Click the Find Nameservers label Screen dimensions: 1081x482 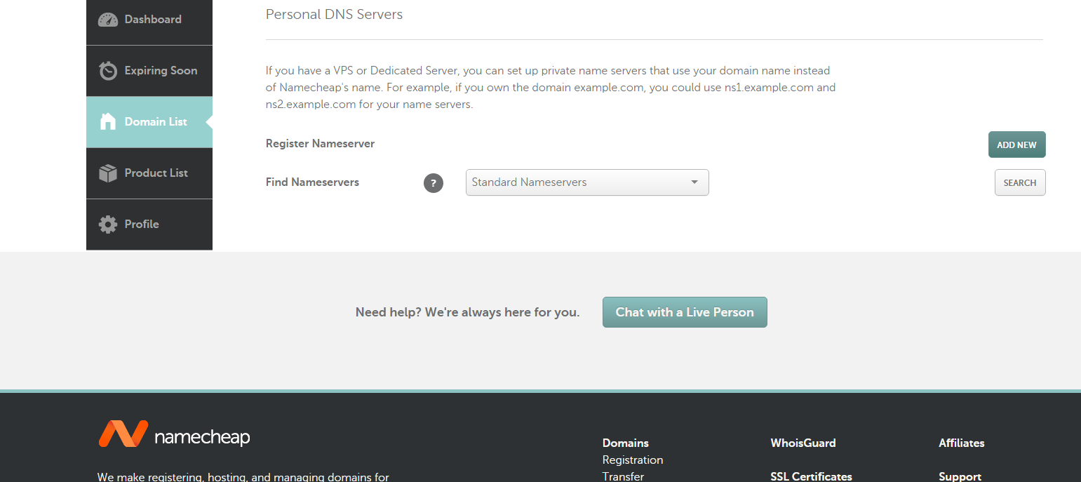click(x=312, y=182)
